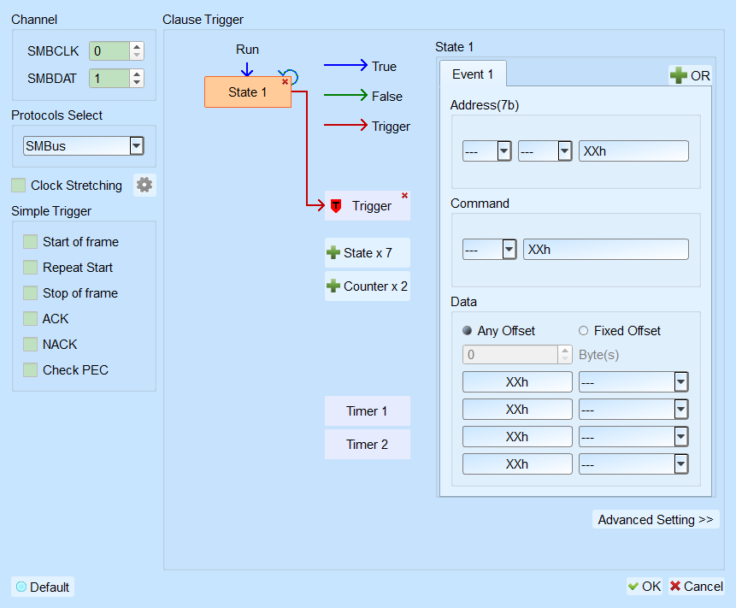Remove State 1 with its red x

point(285,82)
